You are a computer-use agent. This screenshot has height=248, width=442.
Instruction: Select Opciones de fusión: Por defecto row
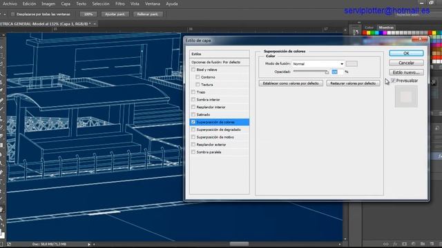point(220,62)
